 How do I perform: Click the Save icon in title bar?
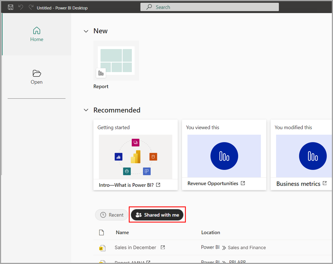(11, 7)
